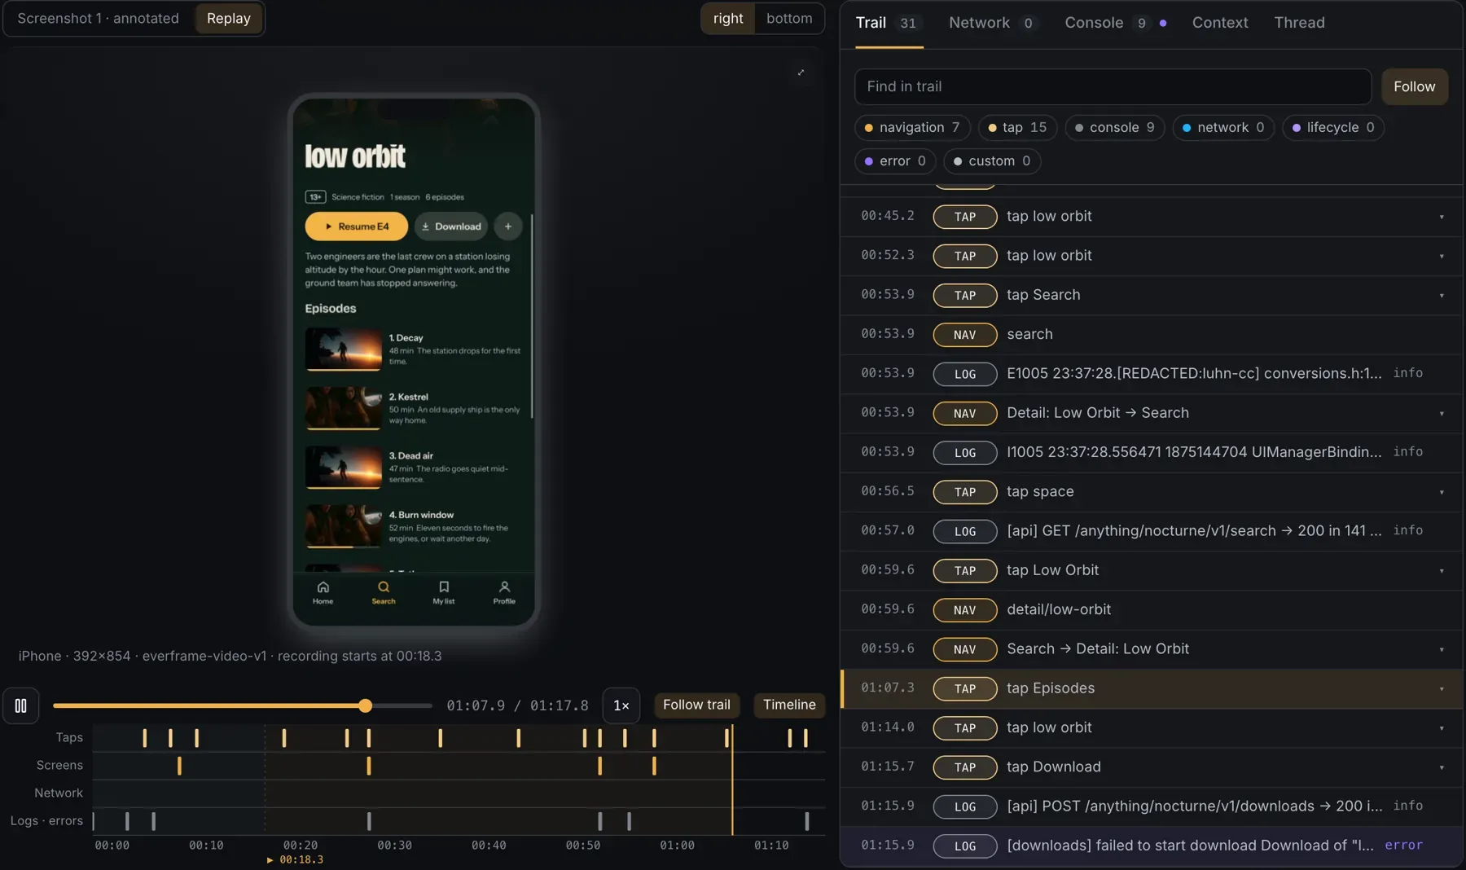Select the Replay view tab
The height and width of the screenshot is (870, 1466).
point(229,19)
